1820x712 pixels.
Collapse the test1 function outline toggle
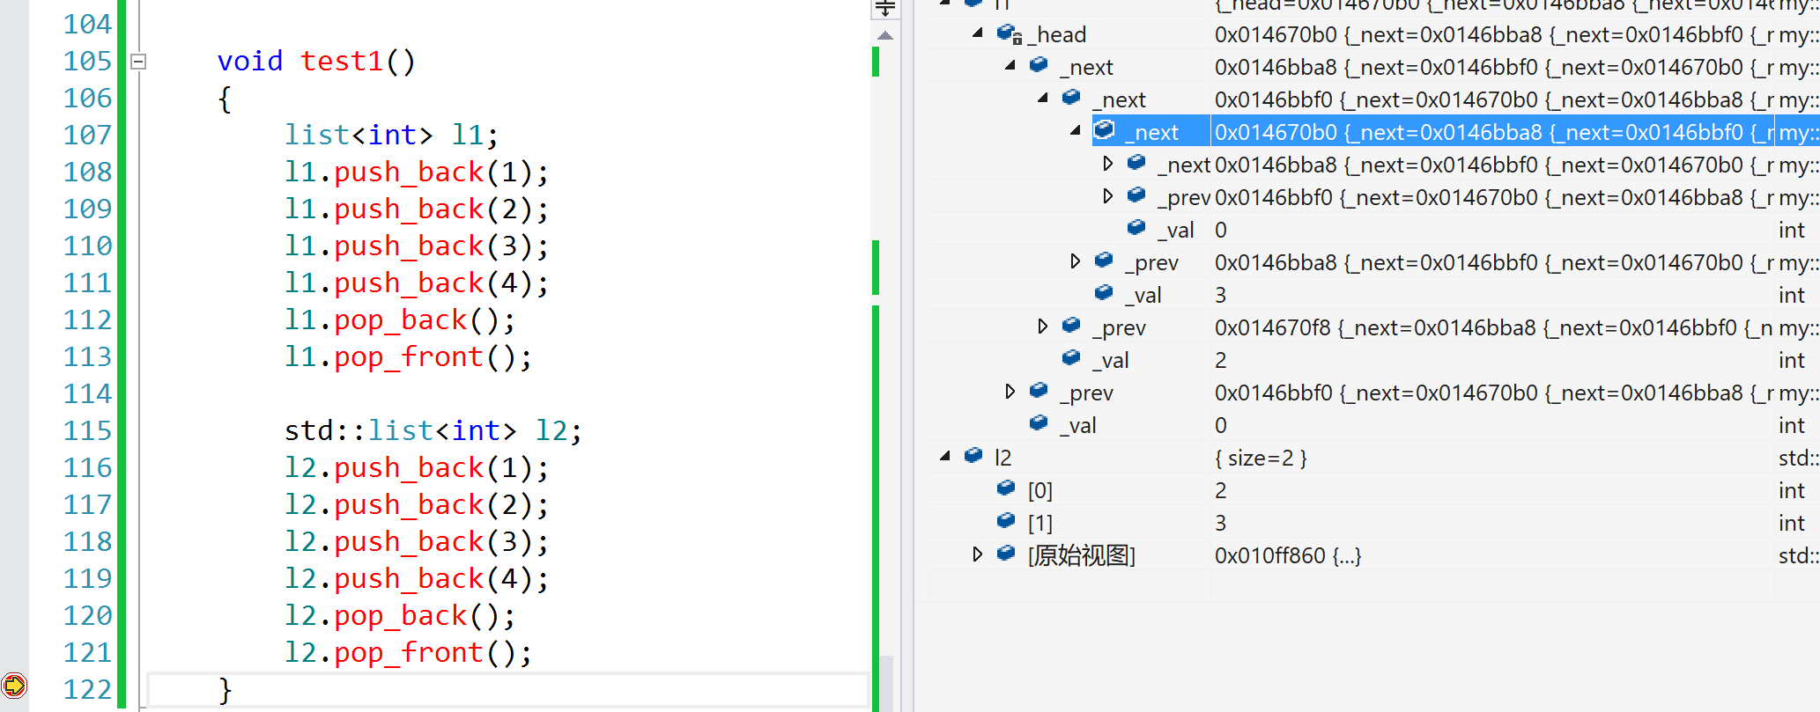coord(138,62)
